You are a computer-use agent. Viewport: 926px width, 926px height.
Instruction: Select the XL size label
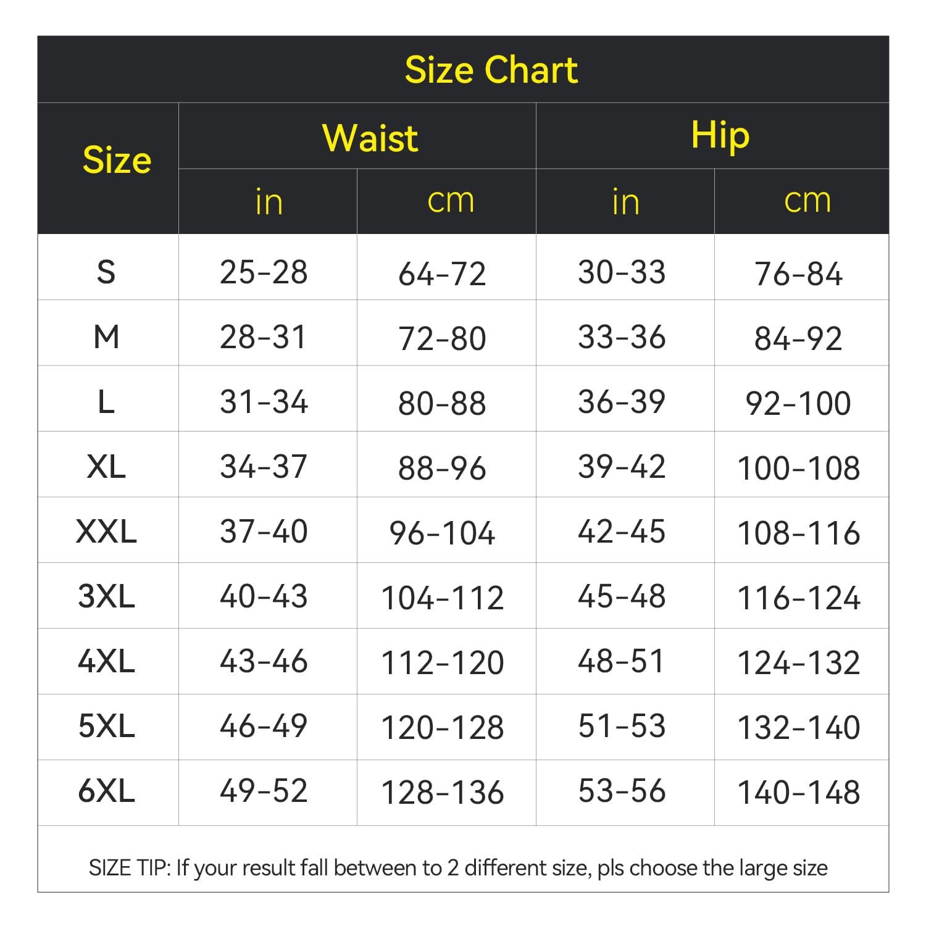point(106,467)
